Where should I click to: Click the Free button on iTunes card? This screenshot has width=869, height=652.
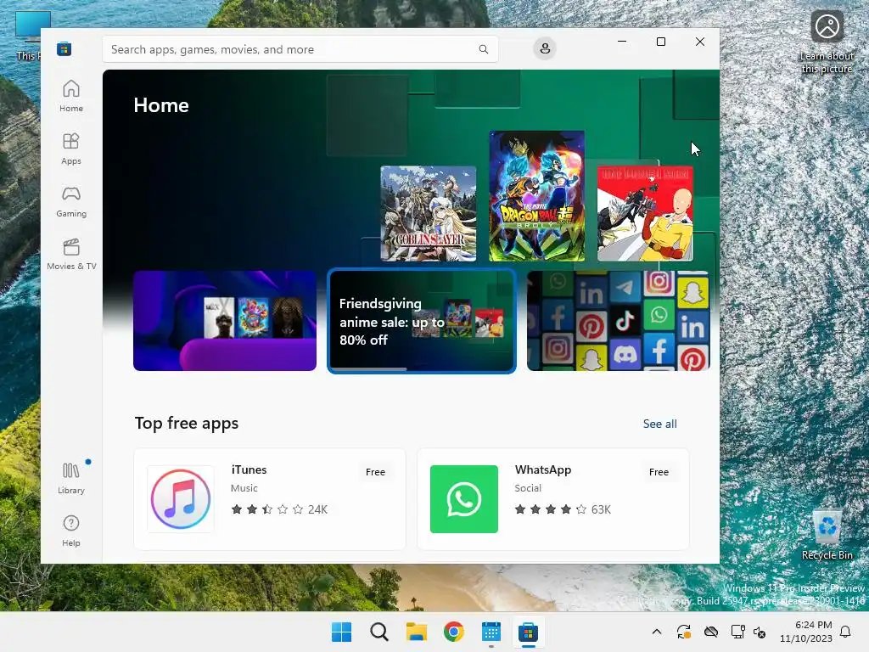click(375, 472)
